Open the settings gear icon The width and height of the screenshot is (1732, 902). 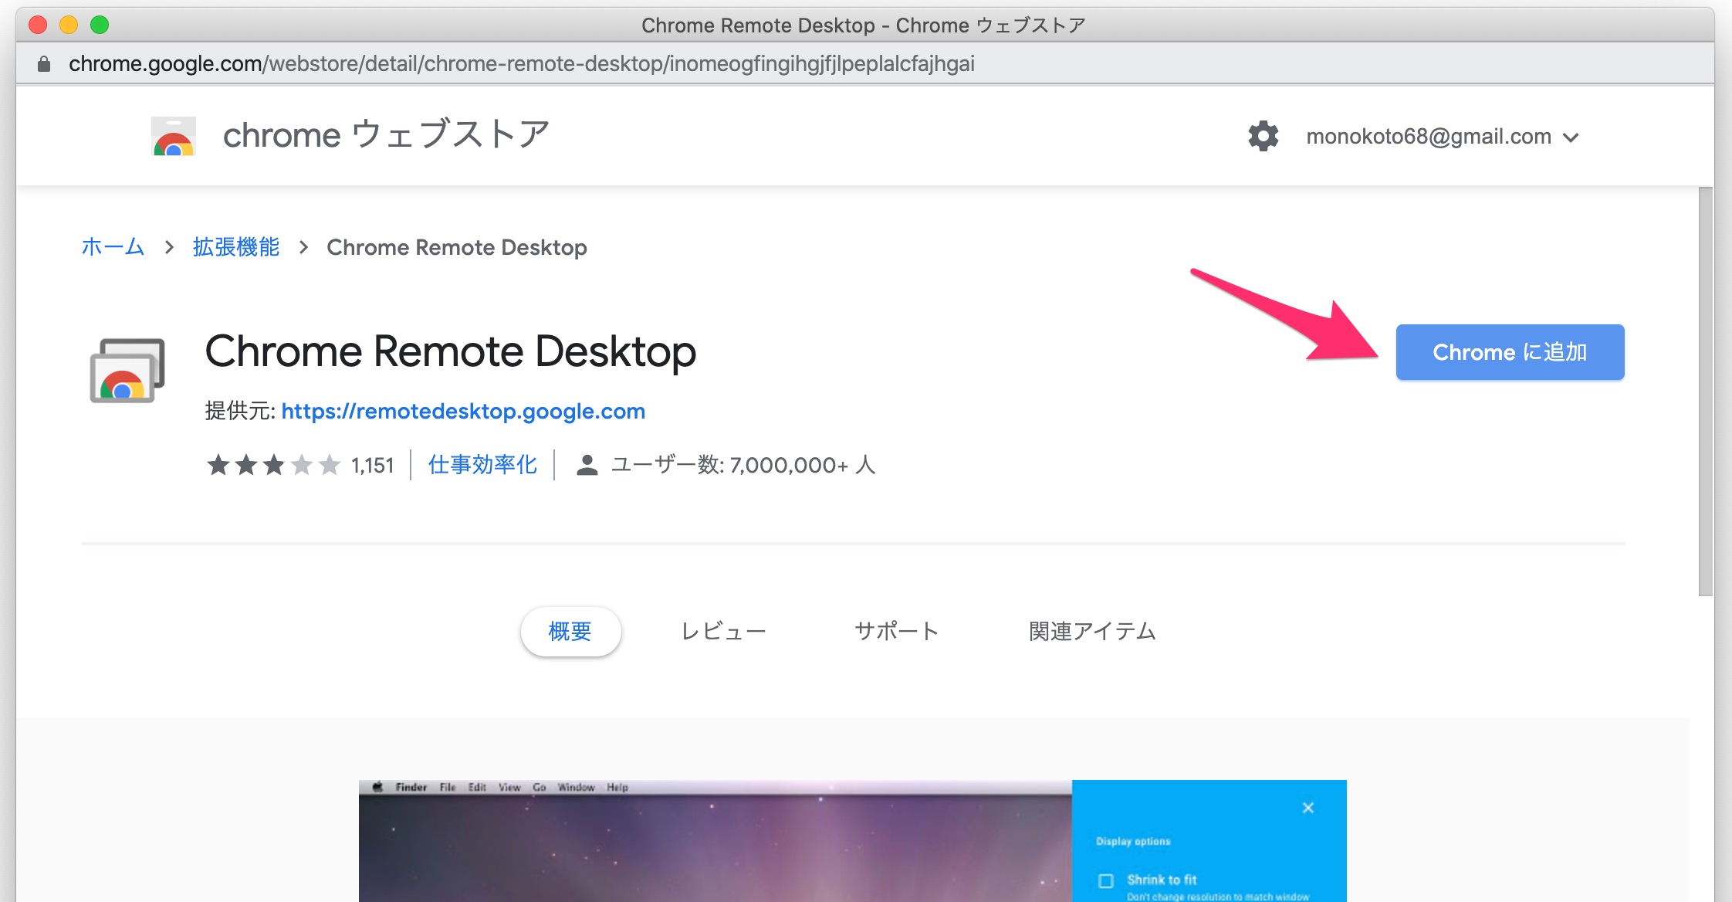click(1263, 136)
